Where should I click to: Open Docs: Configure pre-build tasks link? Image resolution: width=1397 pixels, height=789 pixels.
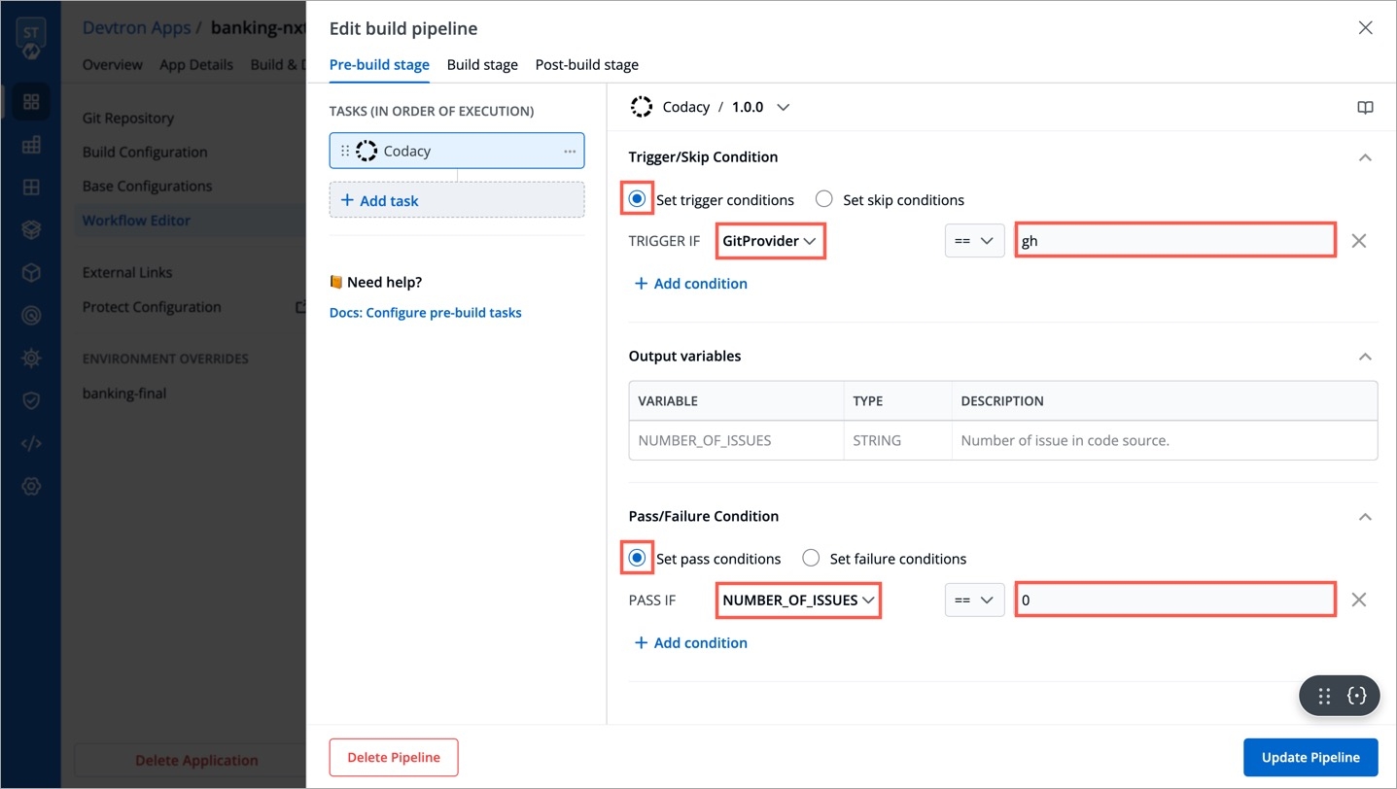426,313
